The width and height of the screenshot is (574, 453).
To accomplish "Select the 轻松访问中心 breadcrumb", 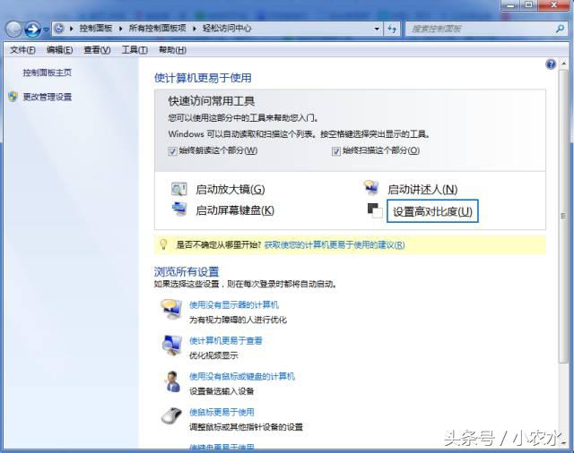I will point(227,28).
